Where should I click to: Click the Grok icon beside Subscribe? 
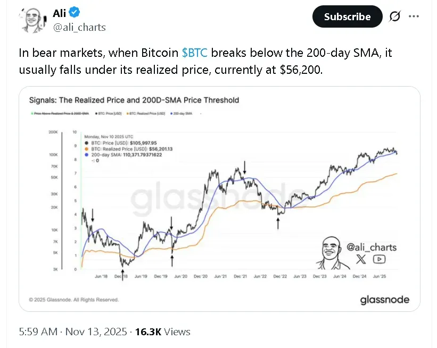395,16
